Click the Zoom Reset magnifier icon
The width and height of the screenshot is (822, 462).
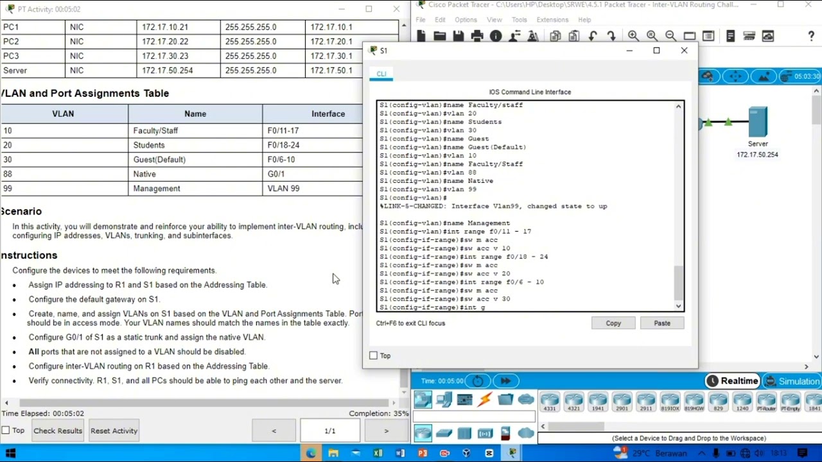(652, 36)
